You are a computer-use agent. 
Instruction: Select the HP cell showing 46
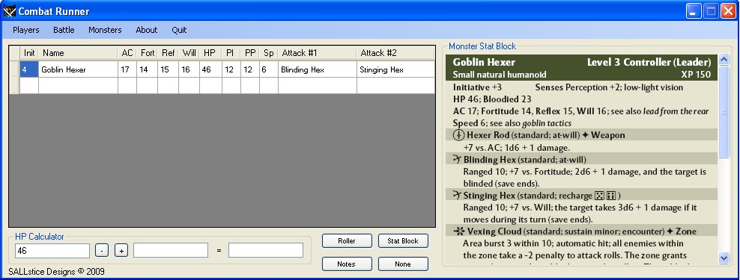[210, 69]
